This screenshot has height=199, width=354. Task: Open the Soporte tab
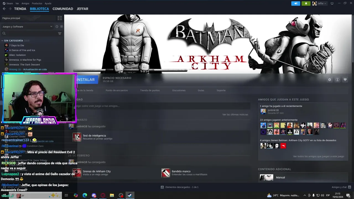point(221,90)
